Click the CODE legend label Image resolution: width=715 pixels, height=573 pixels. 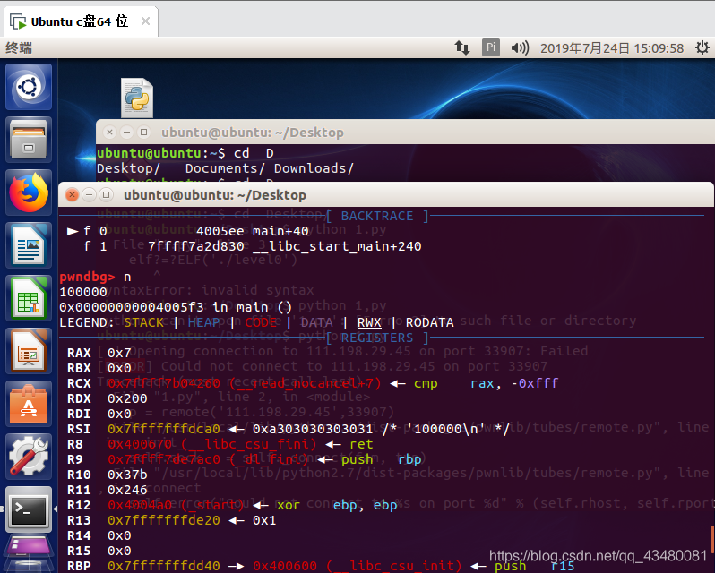coord(261,322)
